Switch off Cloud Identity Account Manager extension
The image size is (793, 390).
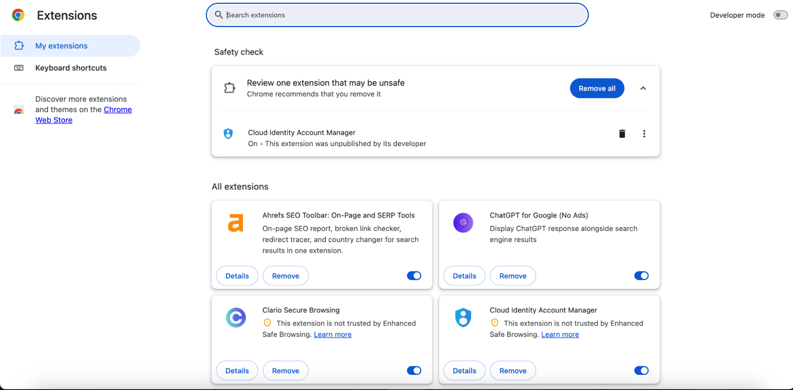pyautogui.click(x=641, y=370)
